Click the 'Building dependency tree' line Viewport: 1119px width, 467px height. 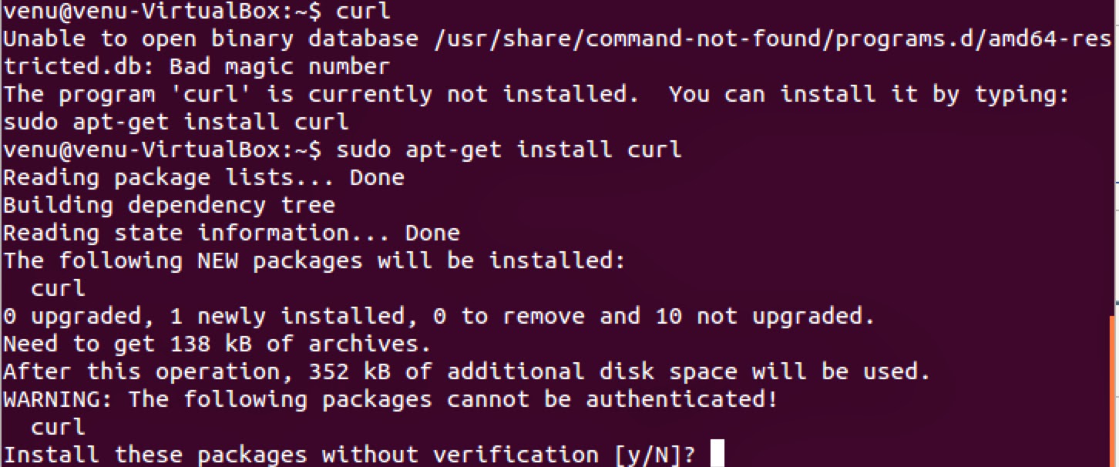tap(169, 205)
